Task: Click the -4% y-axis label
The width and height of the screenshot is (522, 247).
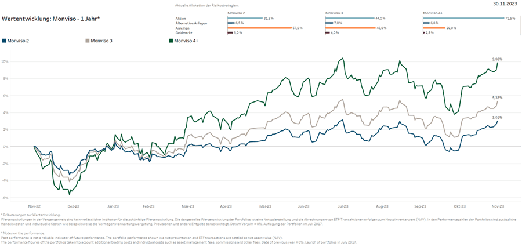Action: 5,181
